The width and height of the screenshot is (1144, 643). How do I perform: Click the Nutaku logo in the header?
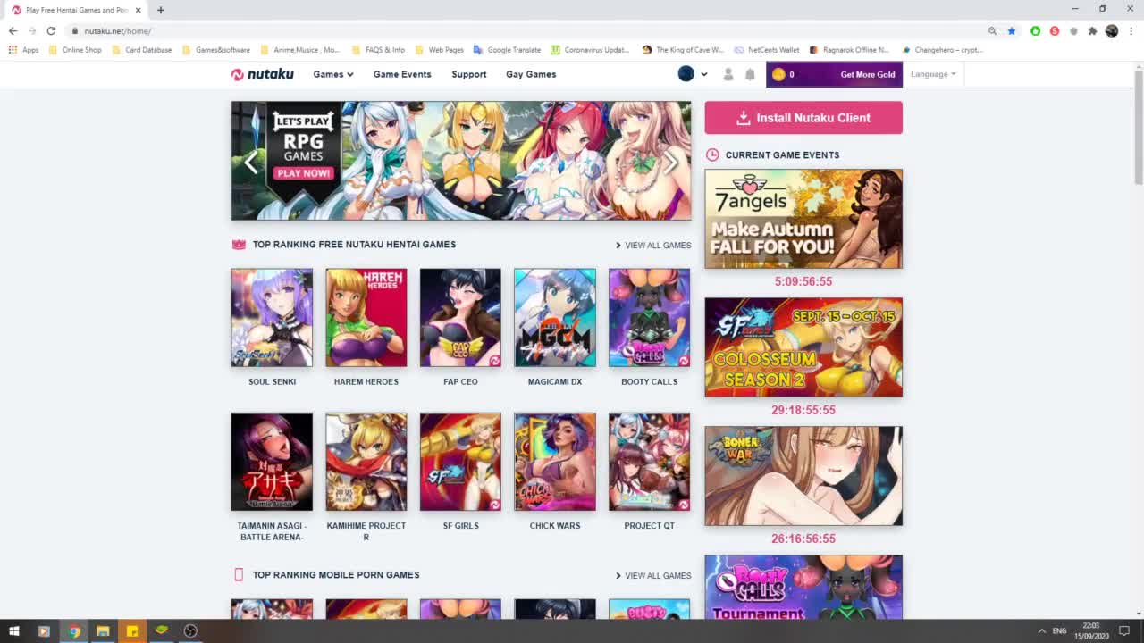[x=262, y=74]
